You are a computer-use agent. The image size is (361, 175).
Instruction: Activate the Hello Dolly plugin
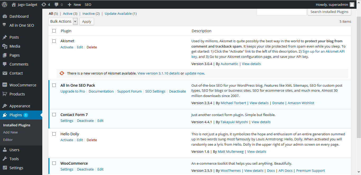tap(67, 140)
